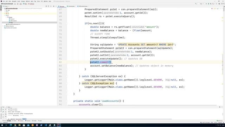Click the Build project hammer icon
This screenshot has width=225, height=127.
point(196,4)
